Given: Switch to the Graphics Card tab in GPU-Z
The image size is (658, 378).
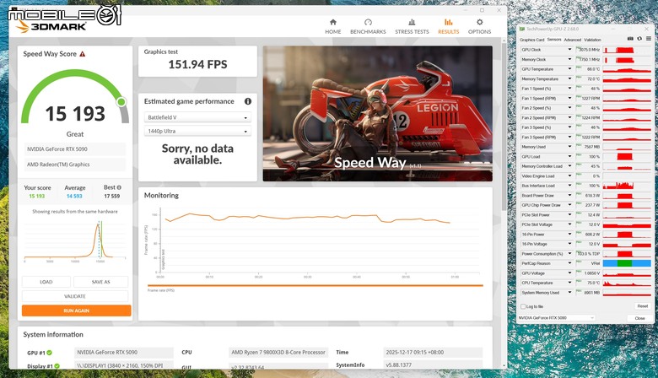Looking at the screenshot, I should [531, 40].
